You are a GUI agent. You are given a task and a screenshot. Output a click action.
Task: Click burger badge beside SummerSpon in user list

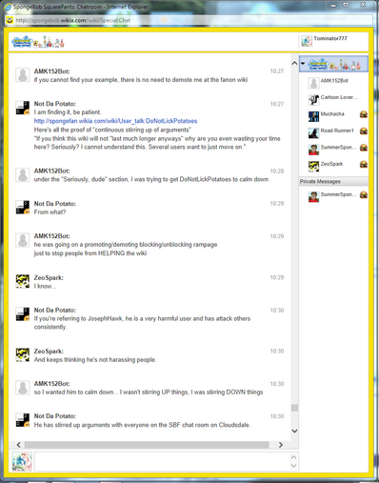tap(364, 148)
